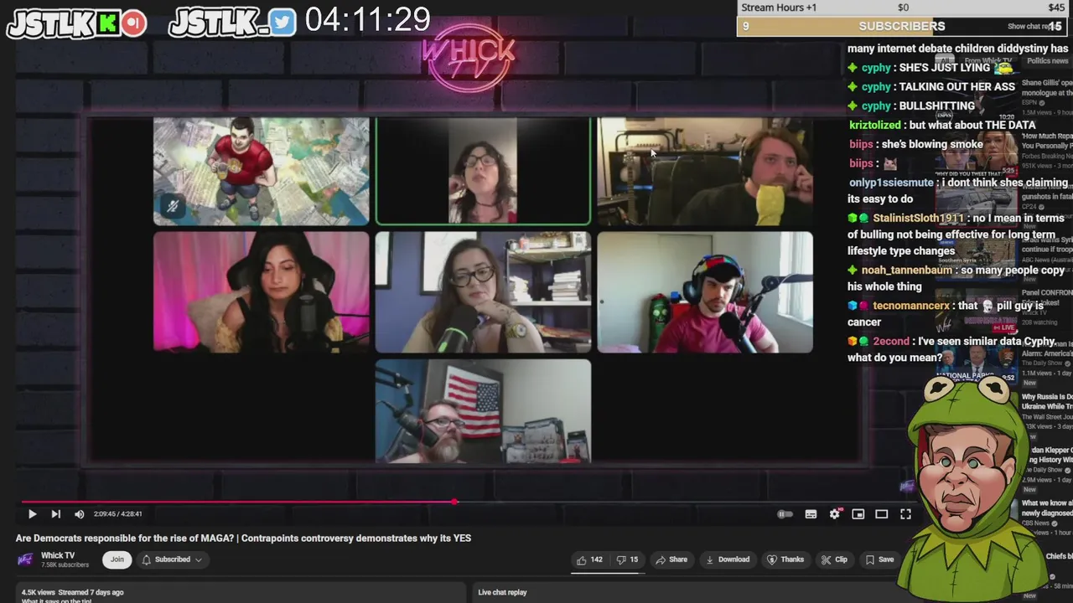The height and width of the screenshot is (603, 1073).
Task: Click the video title about Democrats and MAGA
Action: click(x=243, y=539)
